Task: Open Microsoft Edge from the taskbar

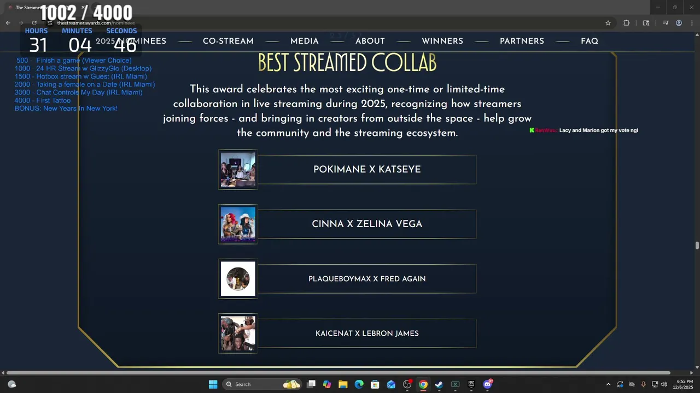Action: 359,384
